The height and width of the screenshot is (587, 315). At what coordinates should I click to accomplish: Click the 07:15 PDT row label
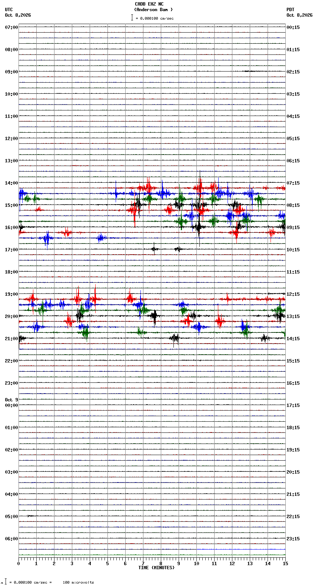(293, 183)
